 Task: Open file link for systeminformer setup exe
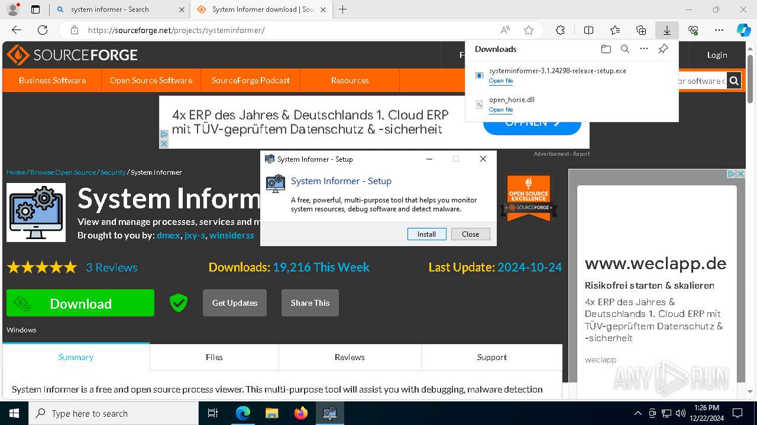coord(501,81)
